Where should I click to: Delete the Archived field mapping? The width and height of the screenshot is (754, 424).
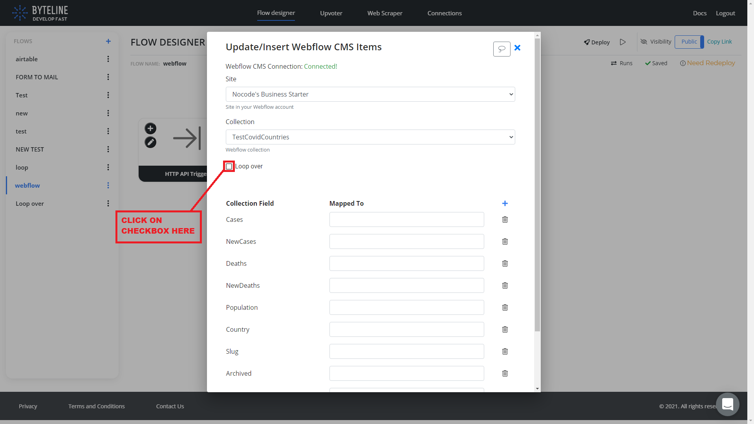coord(505,373)
